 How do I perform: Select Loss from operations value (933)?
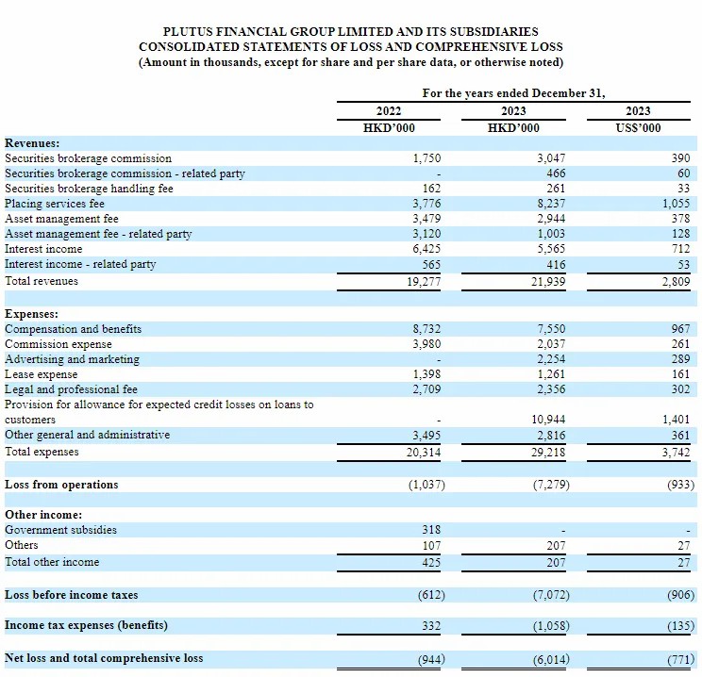coord(680,485)
